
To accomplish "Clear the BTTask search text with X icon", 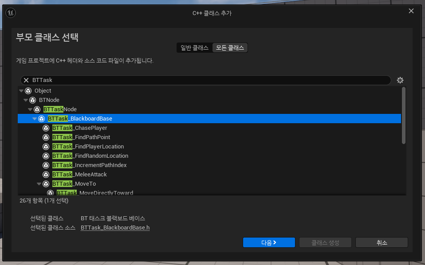I will click(x=26, y=80).
